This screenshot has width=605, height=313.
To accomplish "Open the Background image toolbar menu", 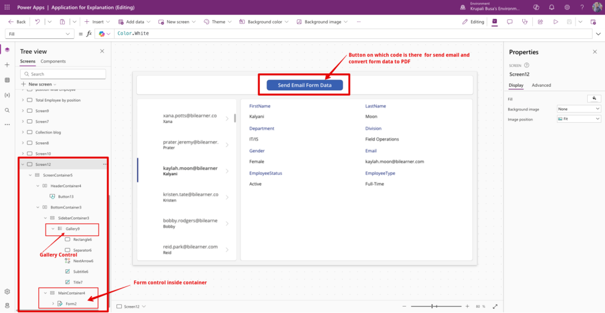I will pos(322,22).
